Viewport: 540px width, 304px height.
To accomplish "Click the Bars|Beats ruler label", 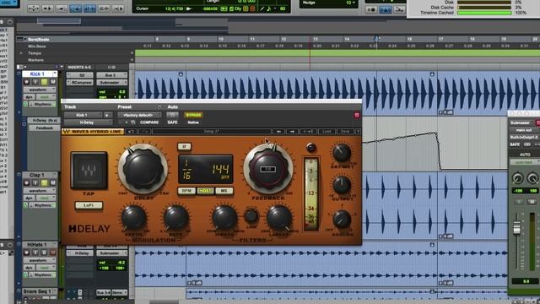I will pos(39,40).
